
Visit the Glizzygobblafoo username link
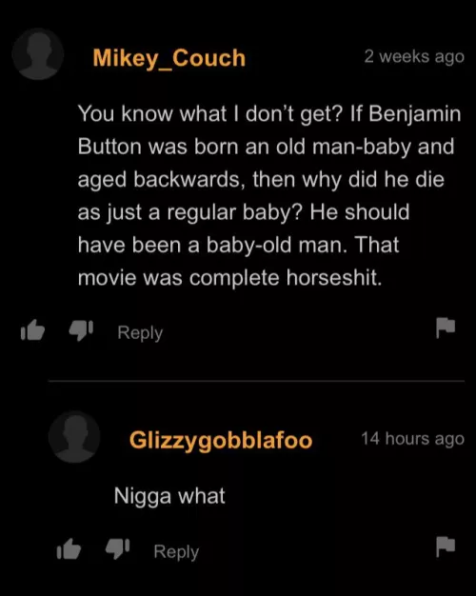click(x=221, y=440)
